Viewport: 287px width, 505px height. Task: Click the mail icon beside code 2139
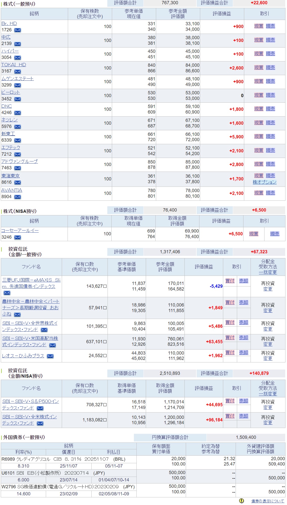coord(17,44)
